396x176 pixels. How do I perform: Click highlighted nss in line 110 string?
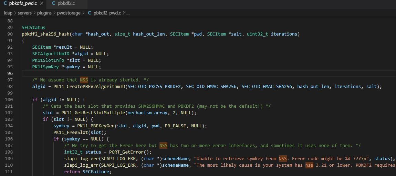coord(309,165)
